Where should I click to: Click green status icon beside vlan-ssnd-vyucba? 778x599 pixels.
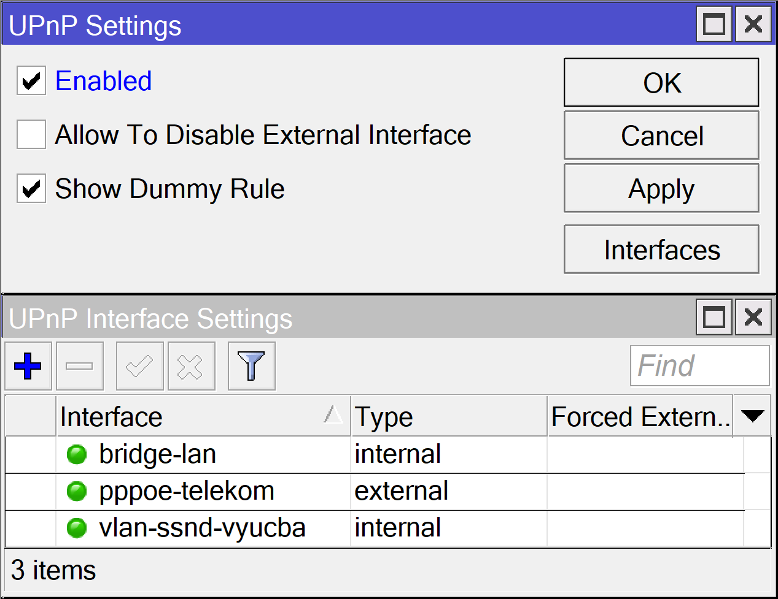77,528
